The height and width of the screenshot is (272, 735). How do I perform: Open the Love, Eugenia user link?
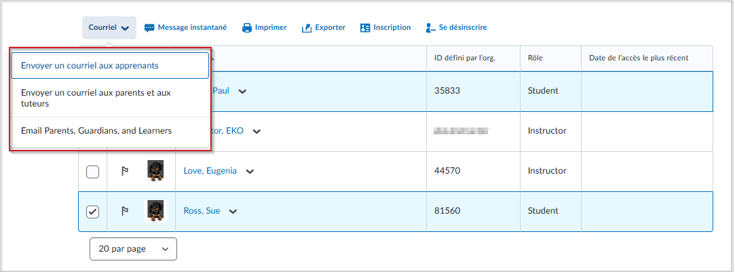210,171
